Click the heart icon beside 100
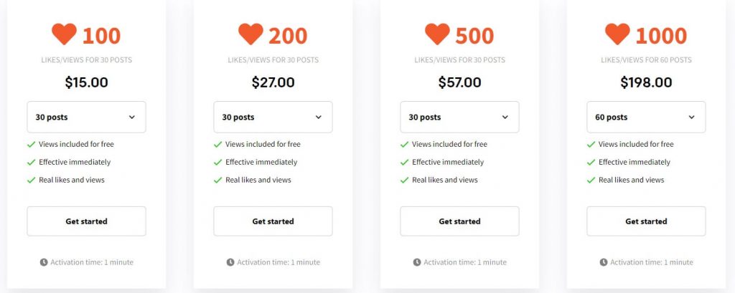The width and height of the screenshot is (735, 293). pyautogui.click(x=64, y=34)
